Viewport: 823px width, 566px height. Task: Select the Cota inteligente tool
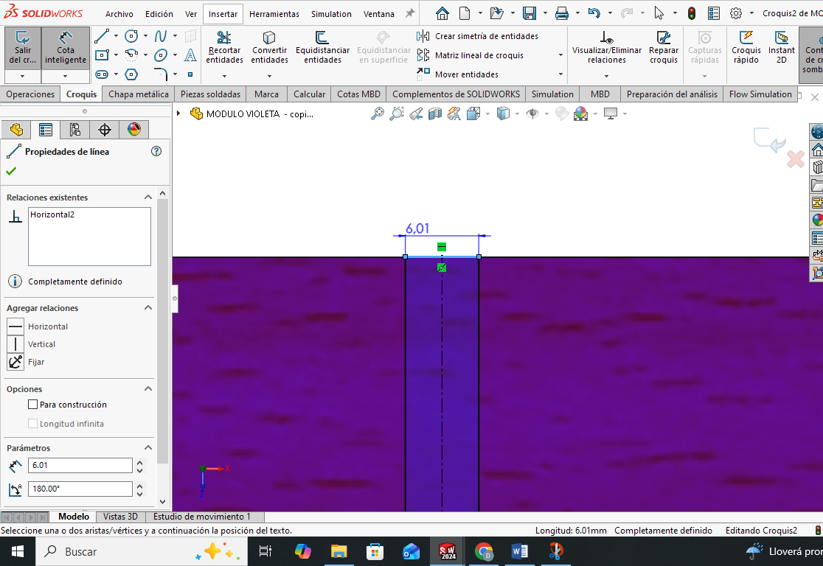65,48
